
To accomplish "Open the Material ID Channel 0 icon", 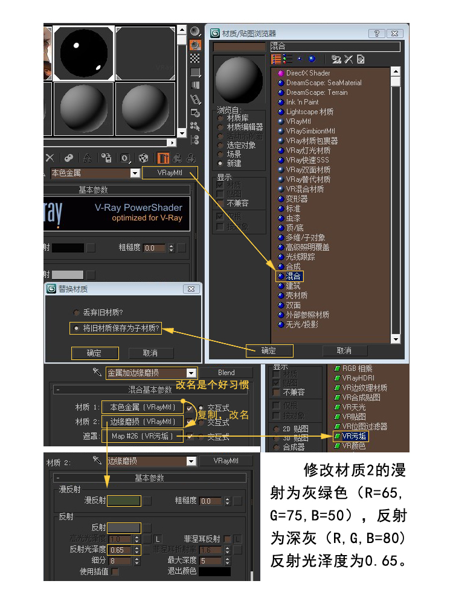I will tap(125, 158).
